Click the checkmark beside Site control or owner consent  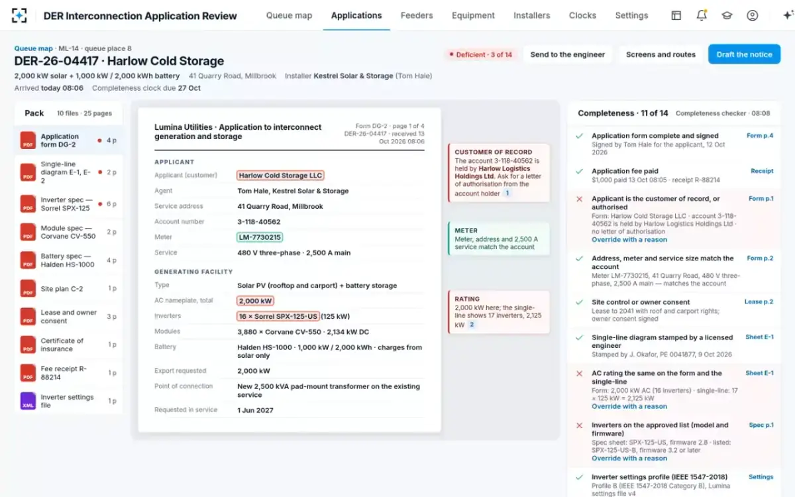pos(580,302)
